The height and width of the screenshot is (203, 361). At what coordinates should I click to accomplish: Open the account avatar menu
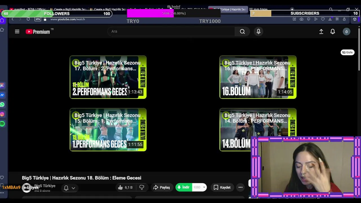pyautogui.click(x=347, y=32)
